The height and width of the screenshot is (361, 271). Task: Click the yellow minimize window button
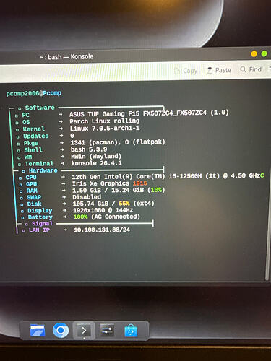(x=254, y=53)
